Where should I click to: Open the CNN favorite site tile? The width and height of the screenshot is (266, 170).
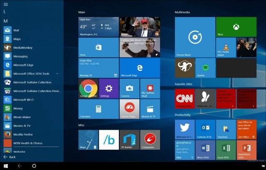[185, 98]
